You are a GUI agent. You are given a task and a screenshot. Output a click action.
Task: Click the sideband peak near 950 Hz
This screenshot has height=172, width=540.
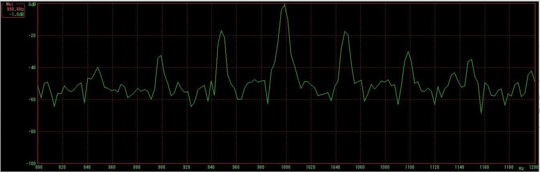click(x=221, y=31)
